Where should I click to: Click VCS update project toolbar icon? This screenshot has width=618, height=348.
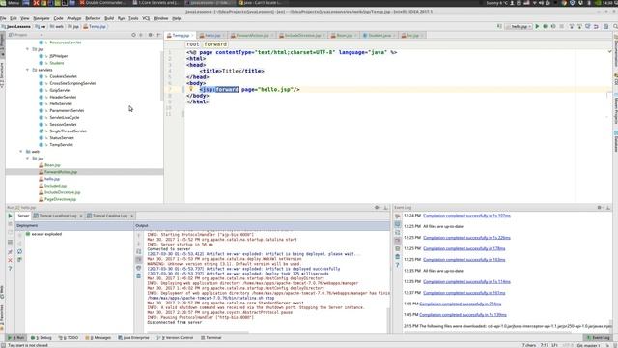[x=571, y=26]
